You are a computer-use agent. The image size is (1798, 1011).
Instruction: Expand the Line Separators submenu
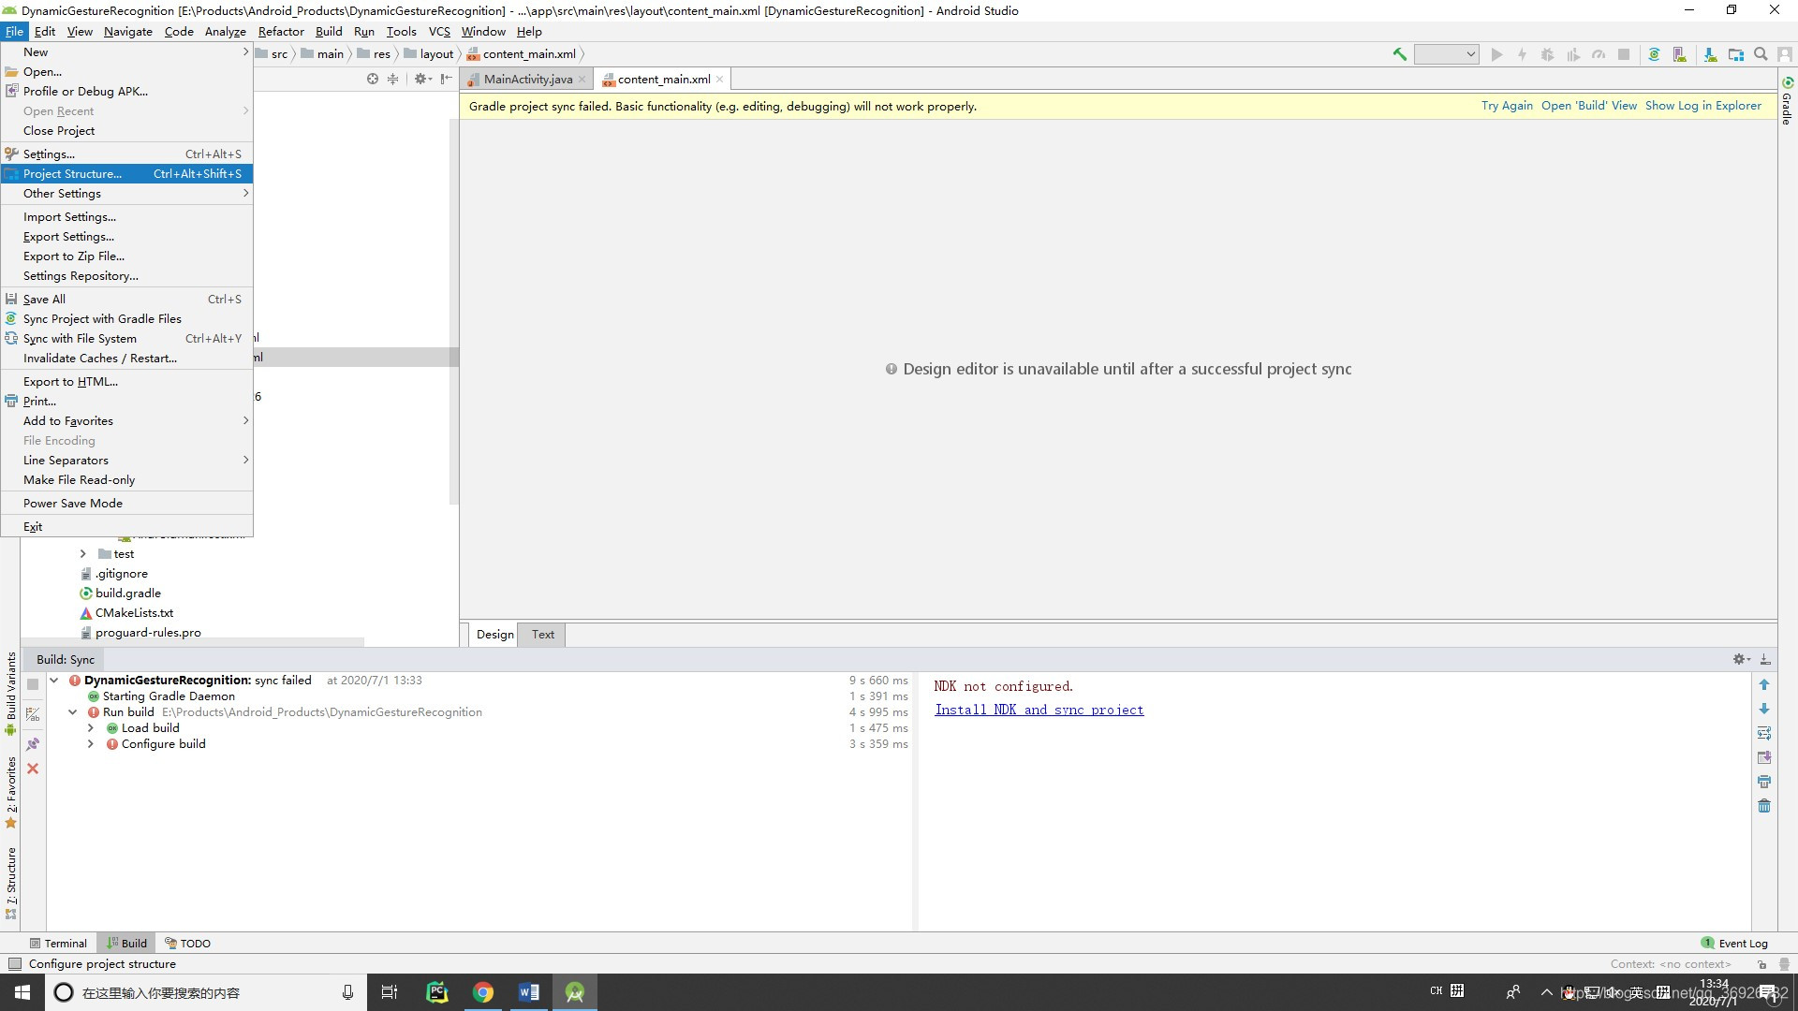click(126, 461)
